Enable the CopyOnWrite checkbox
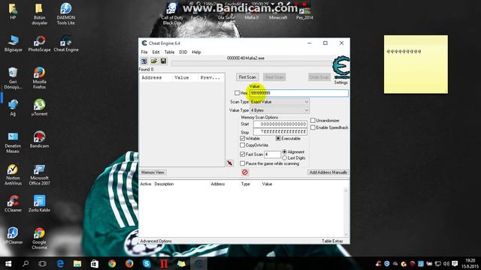The width and height of the screenshot is (481, 270). (x=242, y=145)
